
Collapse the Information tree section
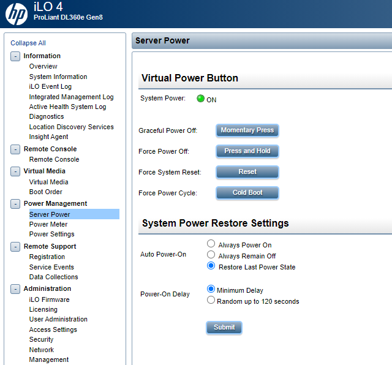point(15,56)
